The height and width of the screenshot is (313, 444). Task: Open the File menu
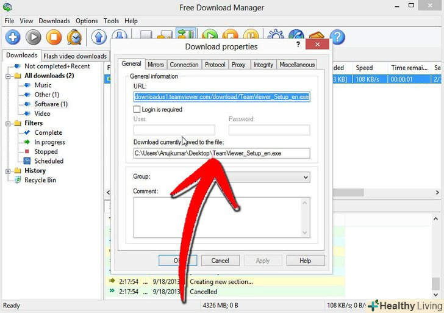click(9, 21)
